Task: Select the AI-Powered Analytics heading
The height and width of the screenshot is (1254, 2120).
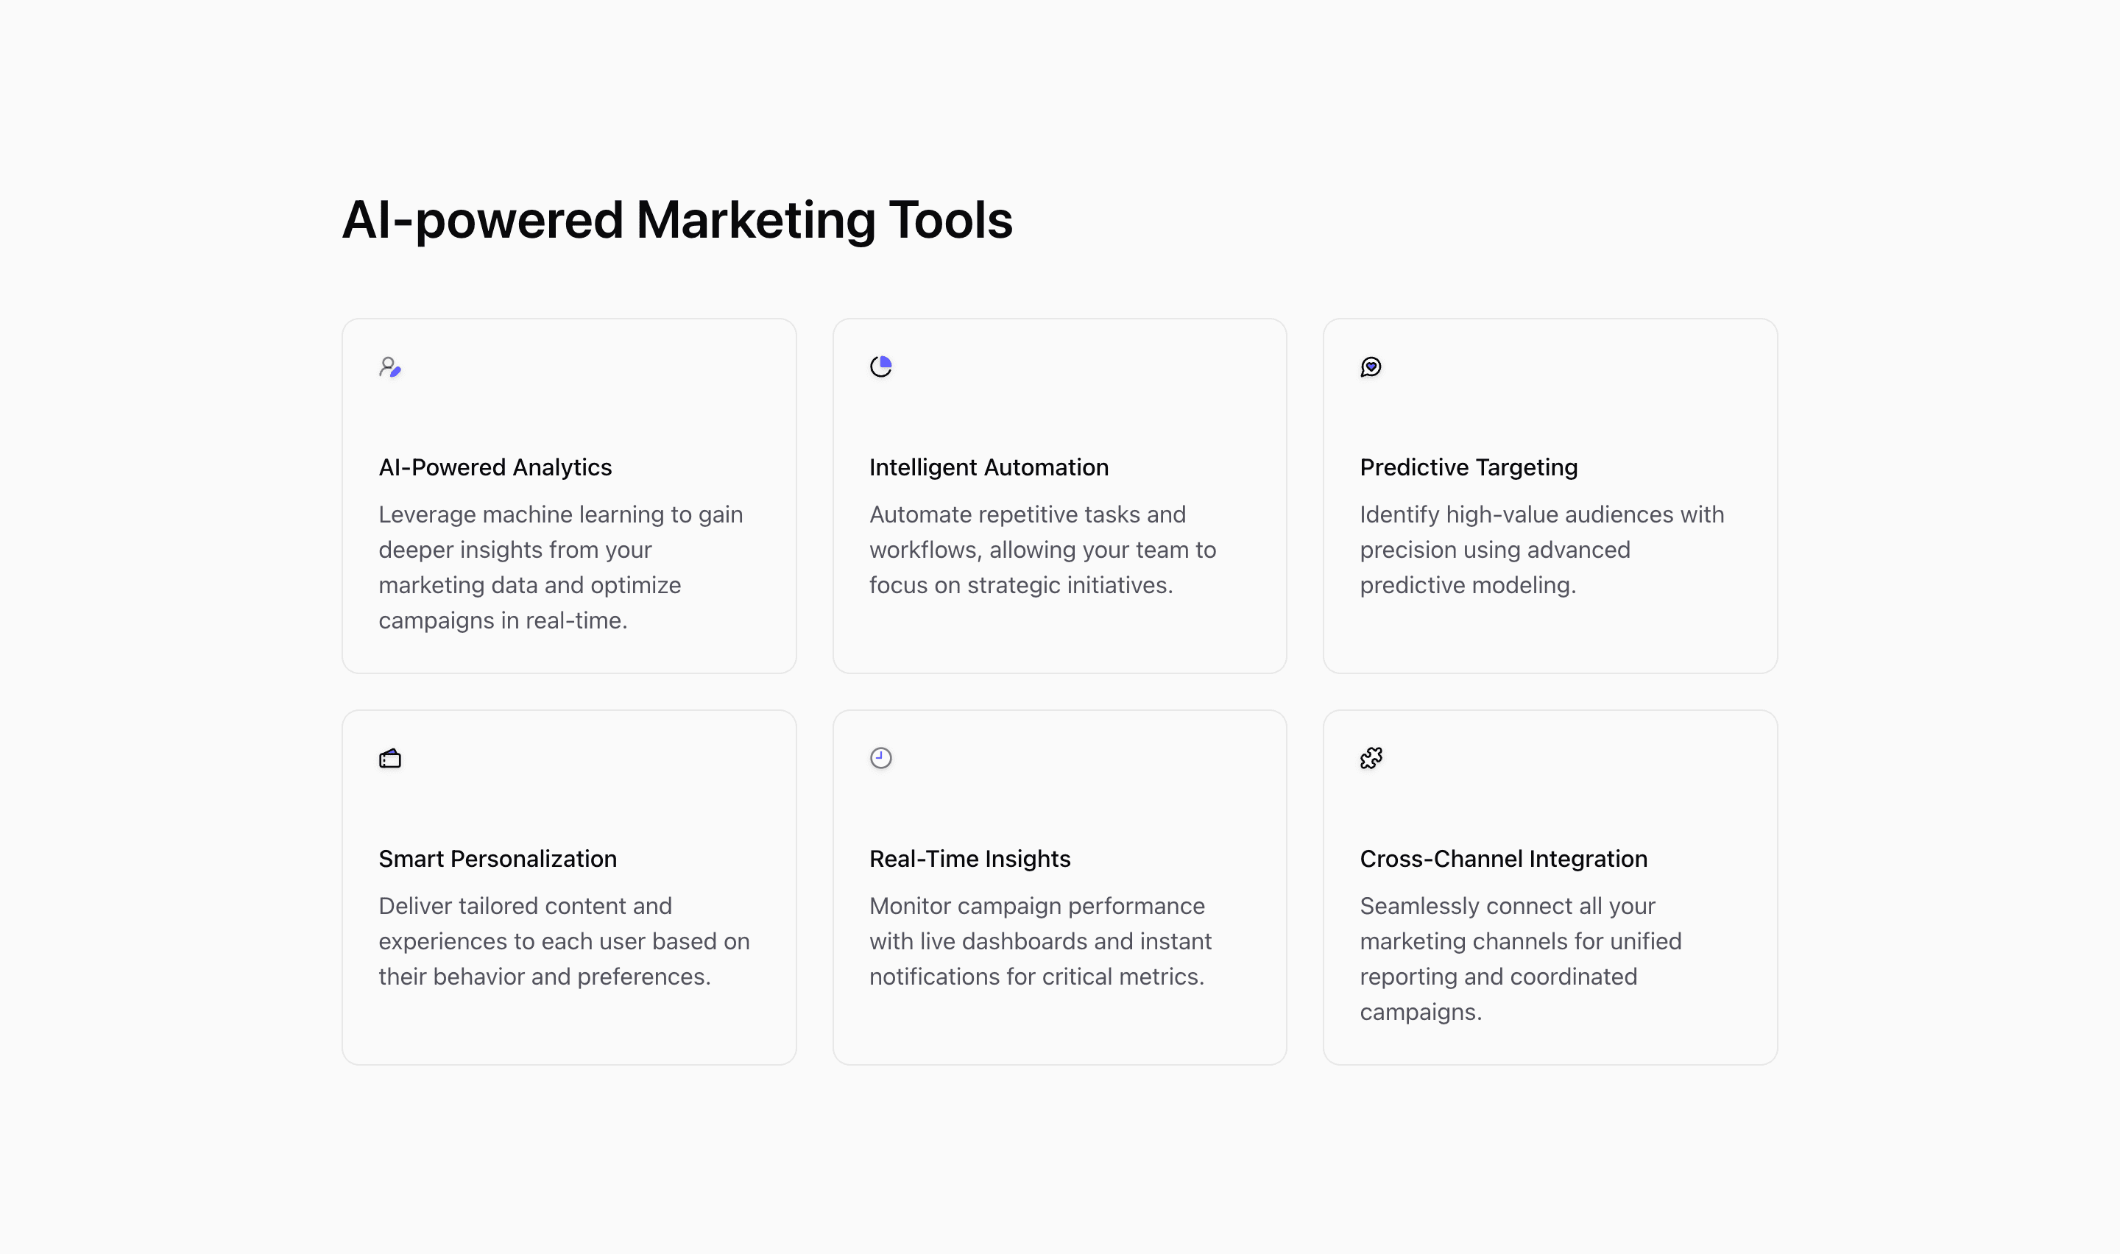Action: (495, 467)
